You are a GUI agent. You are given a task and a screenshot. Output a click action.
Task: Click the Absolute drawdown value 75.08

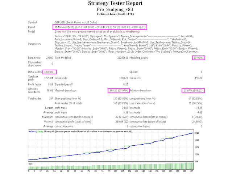(x=50, y=91)
